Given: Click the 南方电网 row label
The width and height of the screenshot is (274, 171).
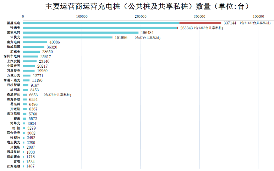Looking at the screenshot, I should coord(13,42).
